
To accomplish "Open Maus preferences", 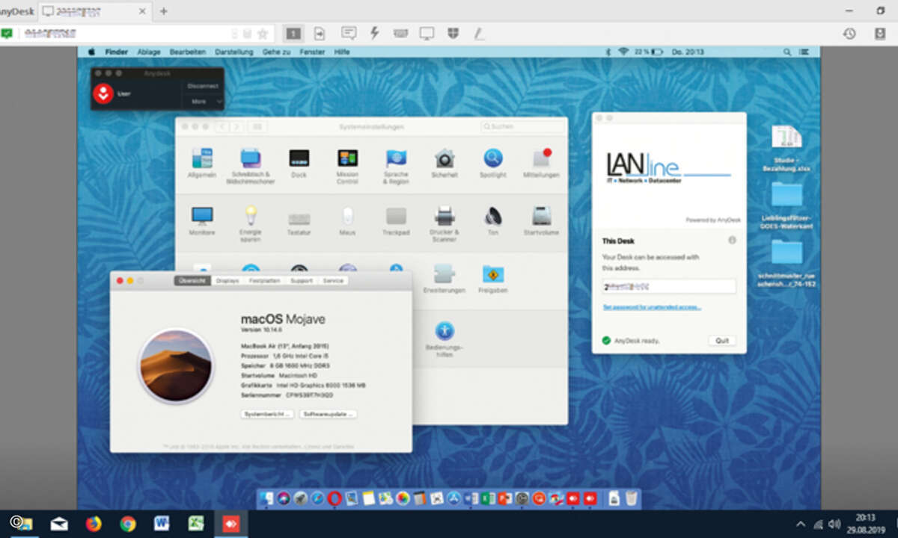I will tap(347, 221).
